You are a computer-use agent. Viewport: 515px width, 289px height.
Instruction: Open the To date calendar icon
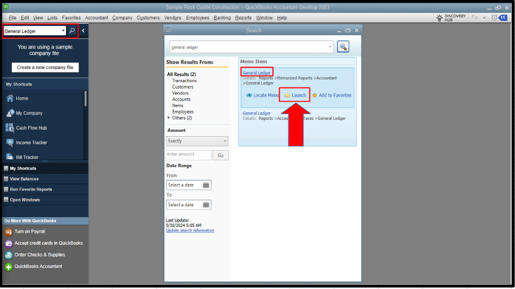tap(206, 205)
